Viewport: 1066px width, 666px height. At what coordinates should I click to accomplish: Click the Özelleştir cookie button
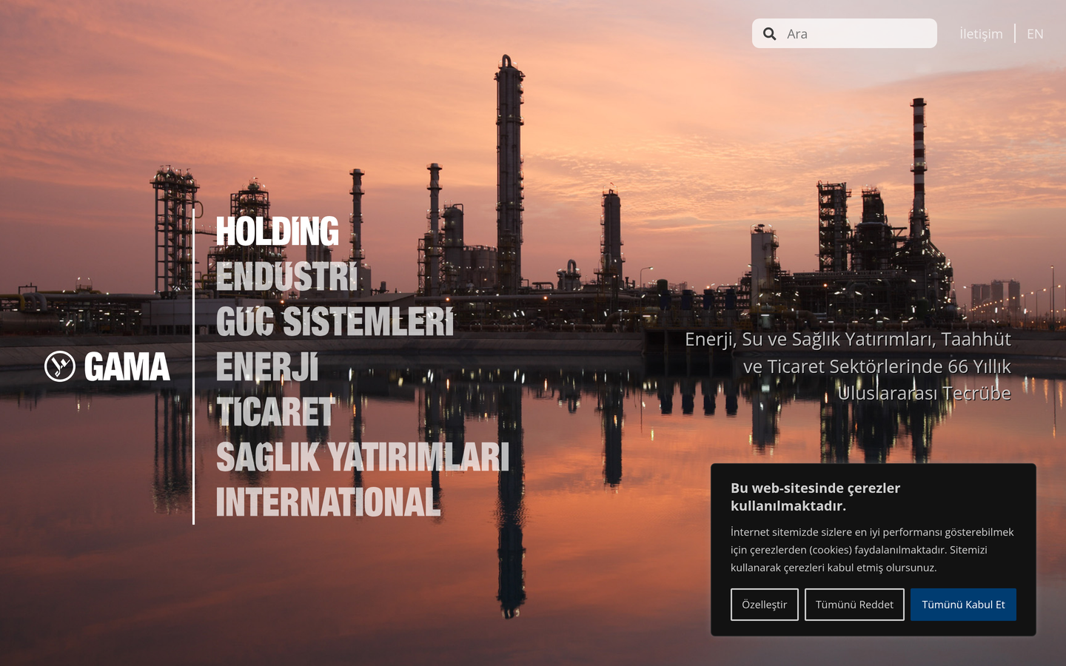point(765,605)
